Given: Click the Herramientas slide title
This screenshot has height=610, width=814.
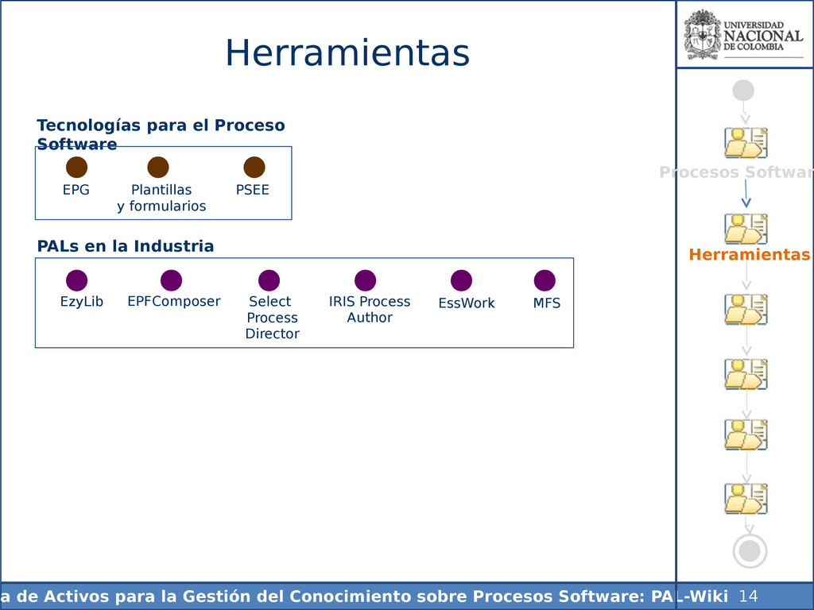Looking at the screenshot, I should tap(347, 53).
